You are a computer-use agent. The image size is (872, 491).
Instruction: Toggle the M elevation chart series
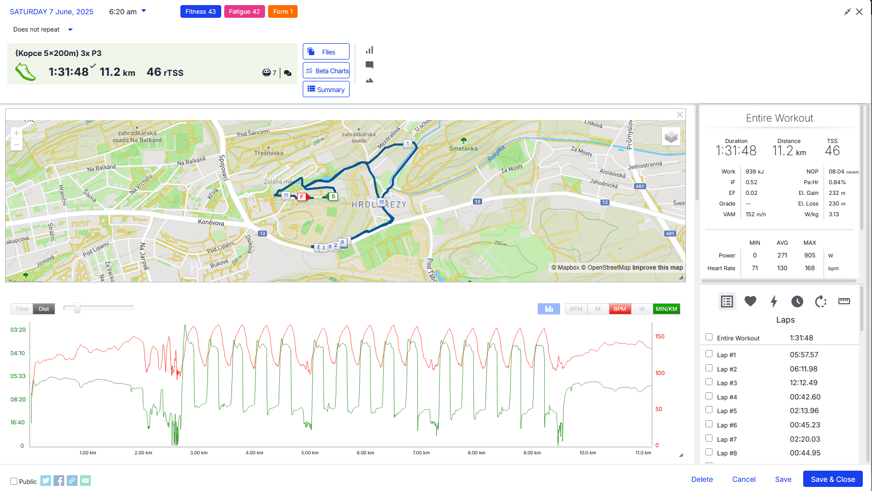(598, 309)
